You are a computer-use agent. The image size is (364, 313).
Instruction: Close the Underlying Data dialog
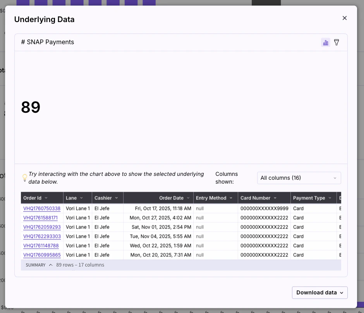click(344, 18)
